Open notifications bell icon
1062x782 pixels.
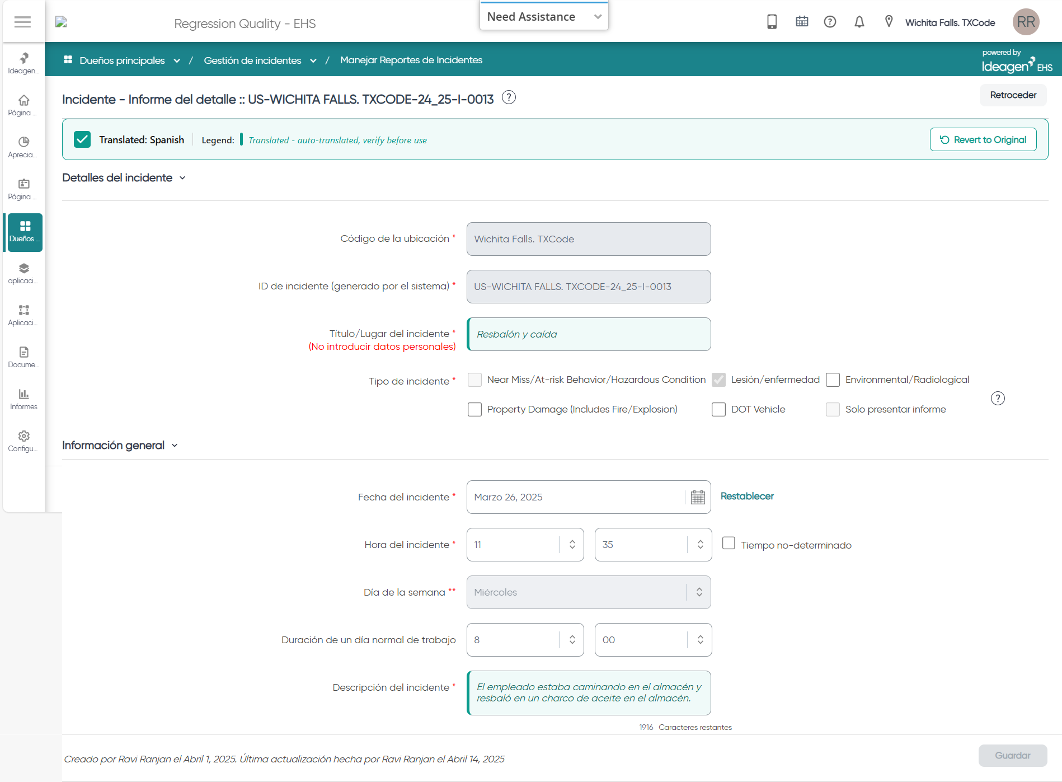click(859, 22)
